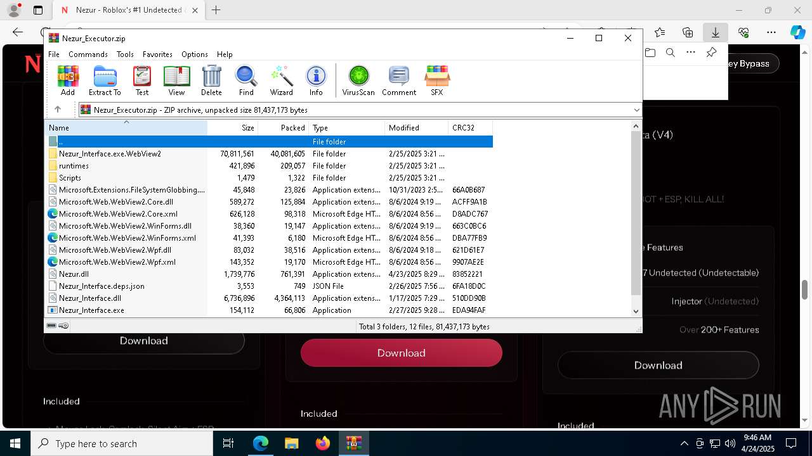Launch the Wizard tool
The height and width of the screenshot is (456, 812).
281,80
